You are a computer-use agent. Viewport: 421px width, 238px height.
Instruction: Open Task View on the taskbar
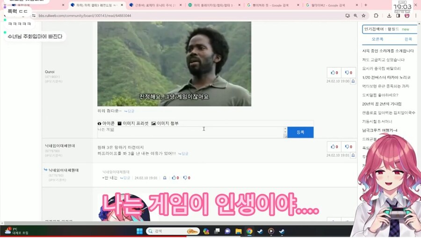pos(217,231)
